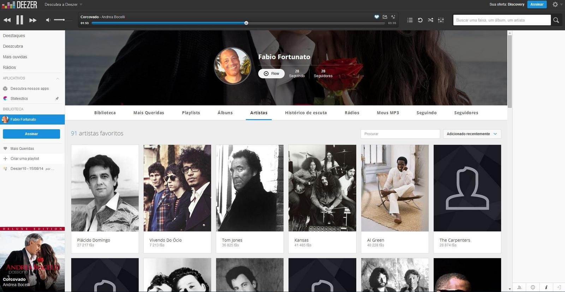Open the info icon at bottom right
This screenshot has width=565, height=292.
pos(546,287)
